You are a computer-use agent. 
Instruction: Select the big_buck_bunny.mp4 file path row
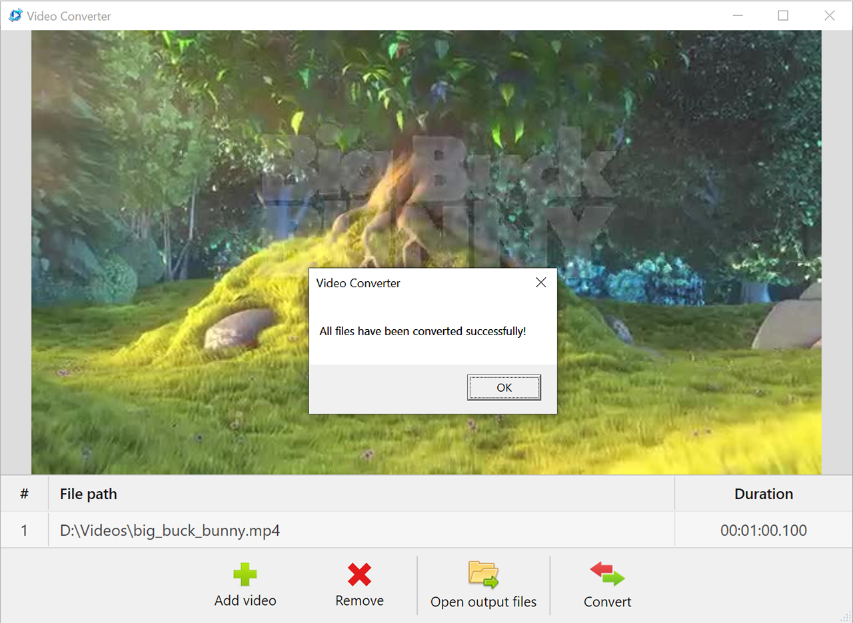tap(170, 530)
